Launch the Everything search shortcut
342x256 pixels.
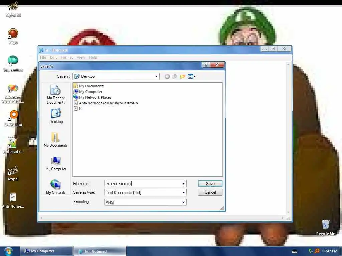point(13,118)
